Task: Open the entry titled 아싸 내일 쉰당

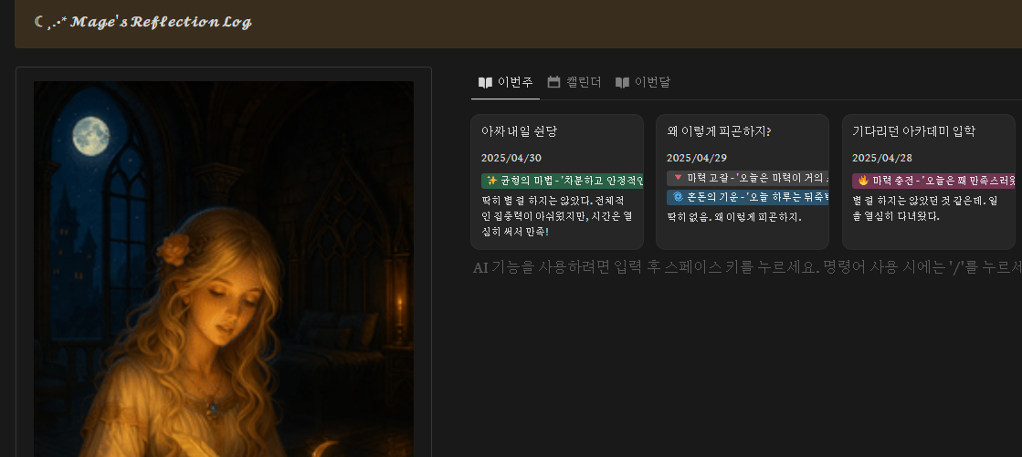Action: click(519, 131)
